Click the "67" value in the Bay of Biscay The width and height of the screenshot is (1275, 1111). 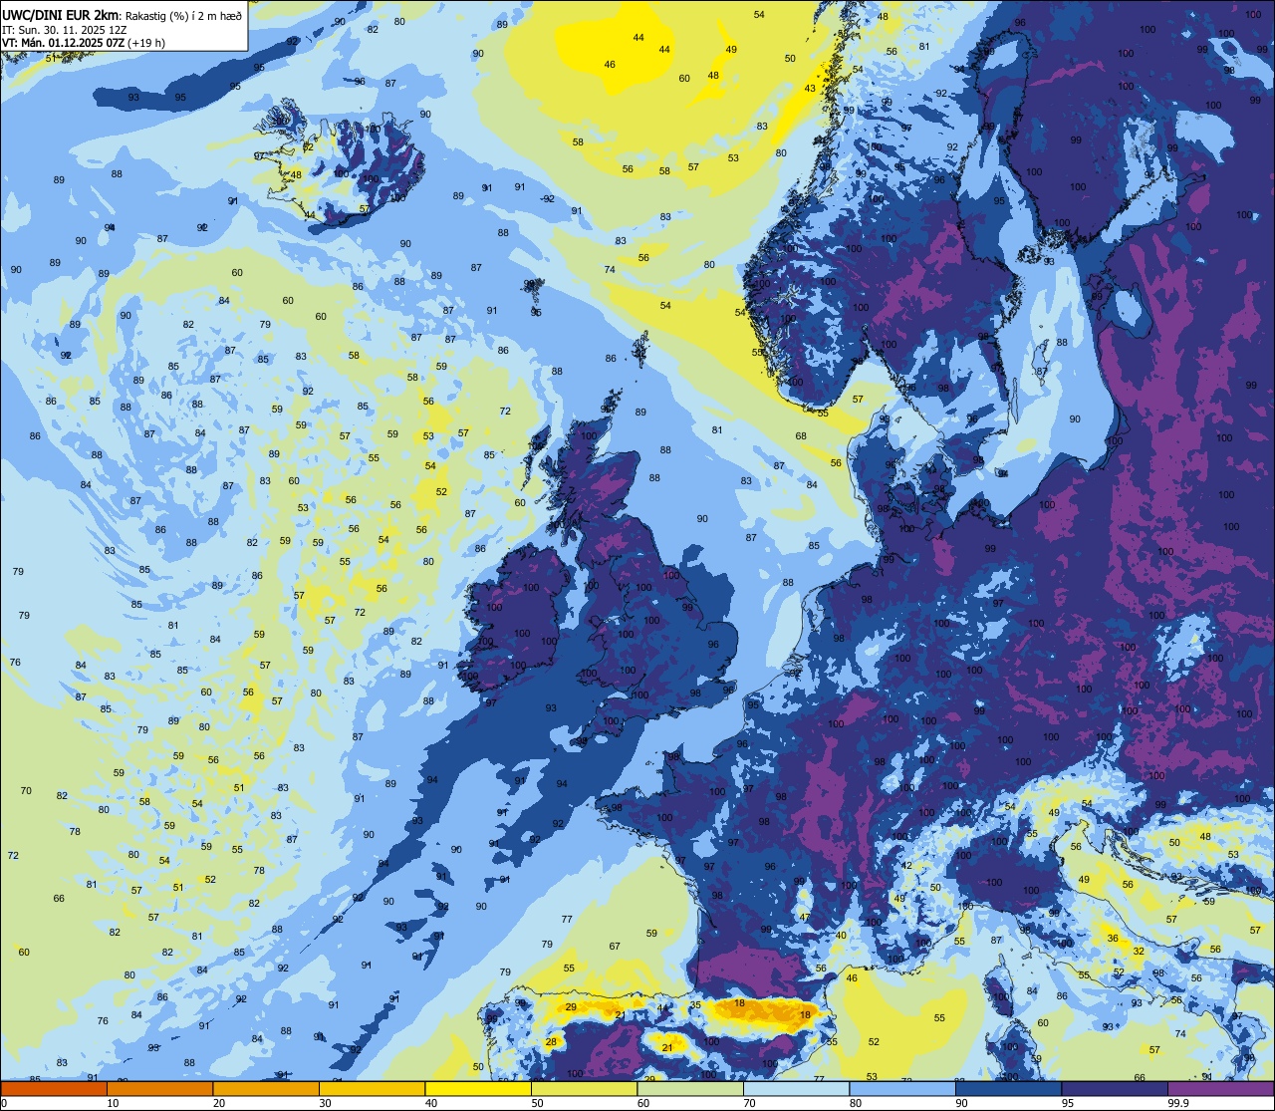coord(615,947)
